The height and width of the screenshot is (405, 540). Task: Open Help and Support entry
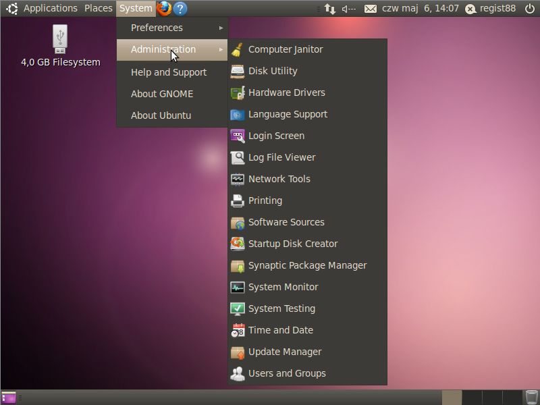172,72
